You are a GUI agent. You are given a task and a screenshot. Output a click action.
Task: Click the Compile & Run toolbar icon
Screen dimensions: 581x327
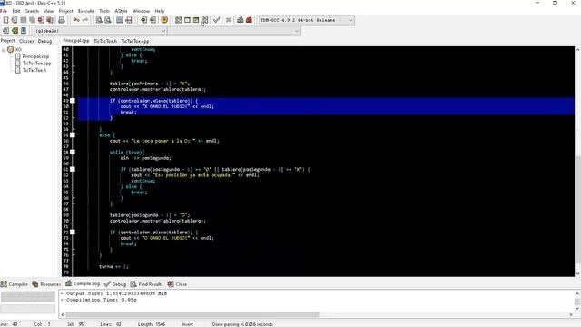tap(196, 20)
